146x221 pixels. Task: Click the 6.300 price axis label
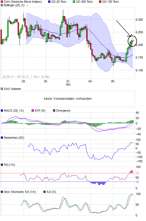139,20
